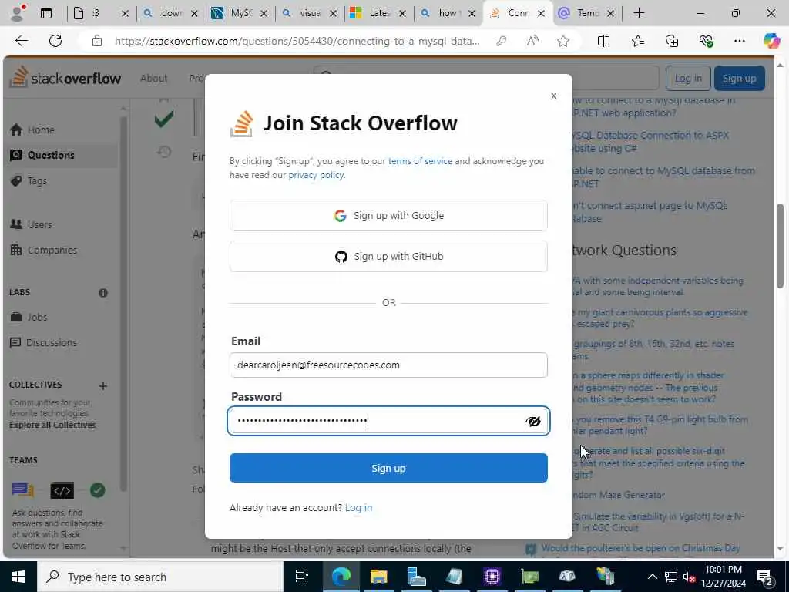The image size is (789, 592).
Task: Open the Windows Start menu
Action: (18, 577)
